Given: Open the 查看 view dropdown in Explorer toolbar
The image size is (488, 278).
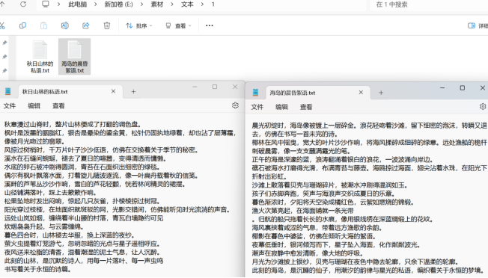Looking at the screenshot, I should click(178, 25).
